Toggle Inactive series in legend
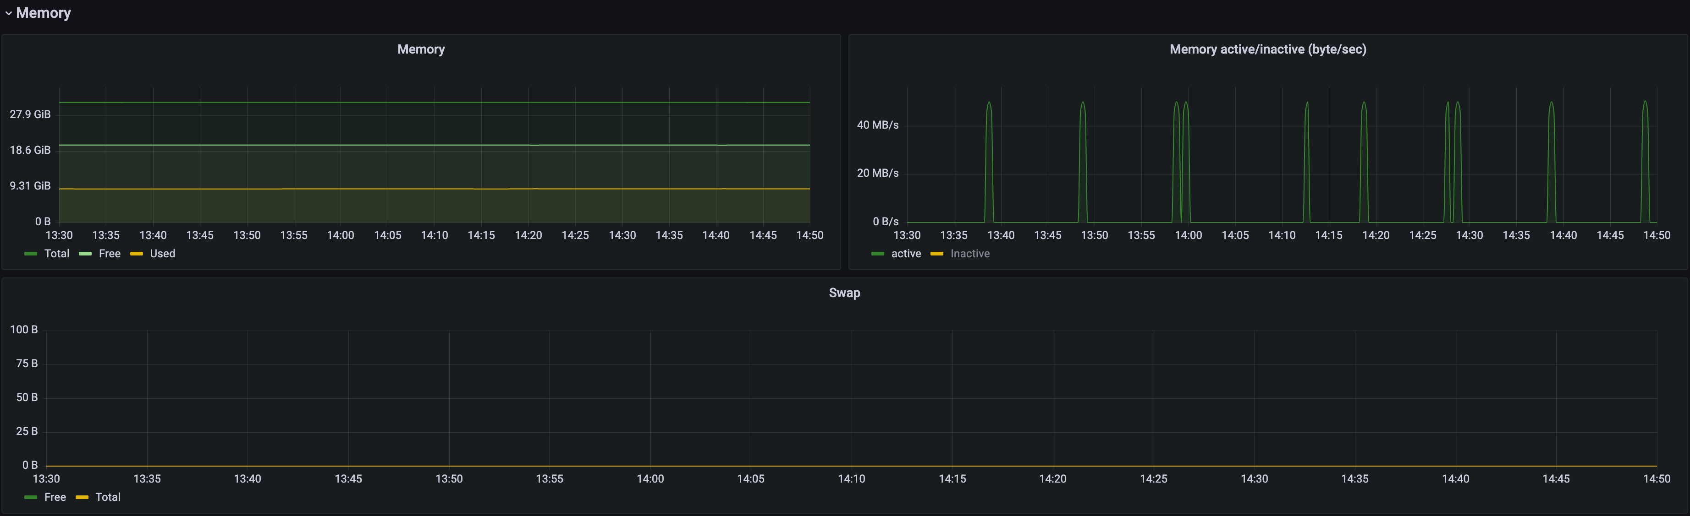 click(969, 254)
